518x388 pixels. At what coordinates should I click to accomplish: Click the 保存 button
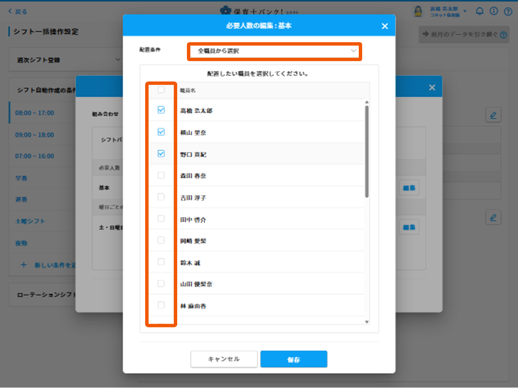[293, 359]
